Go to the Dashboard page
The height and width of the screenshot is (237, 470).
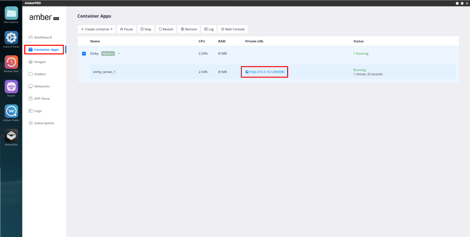(43, 37)
